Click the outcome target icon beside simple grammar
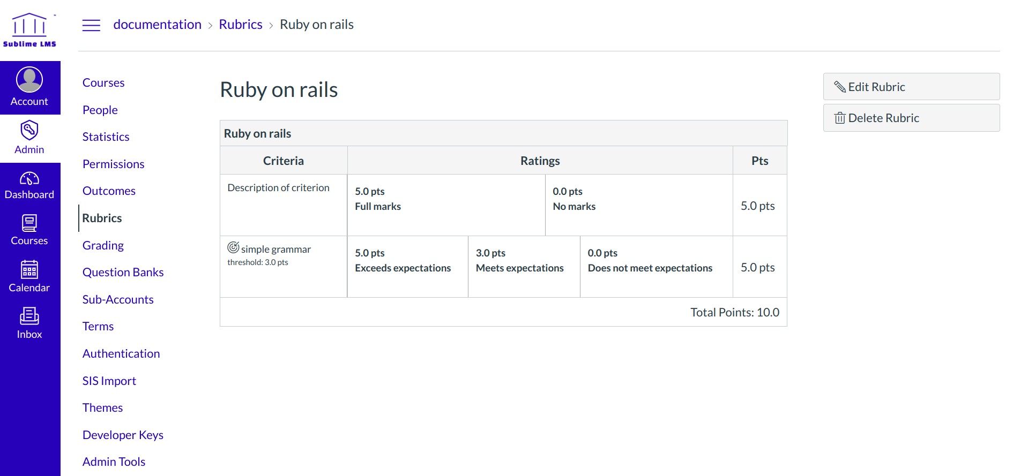The width and height of the screenshot is (1013, 476). (233, 247)
